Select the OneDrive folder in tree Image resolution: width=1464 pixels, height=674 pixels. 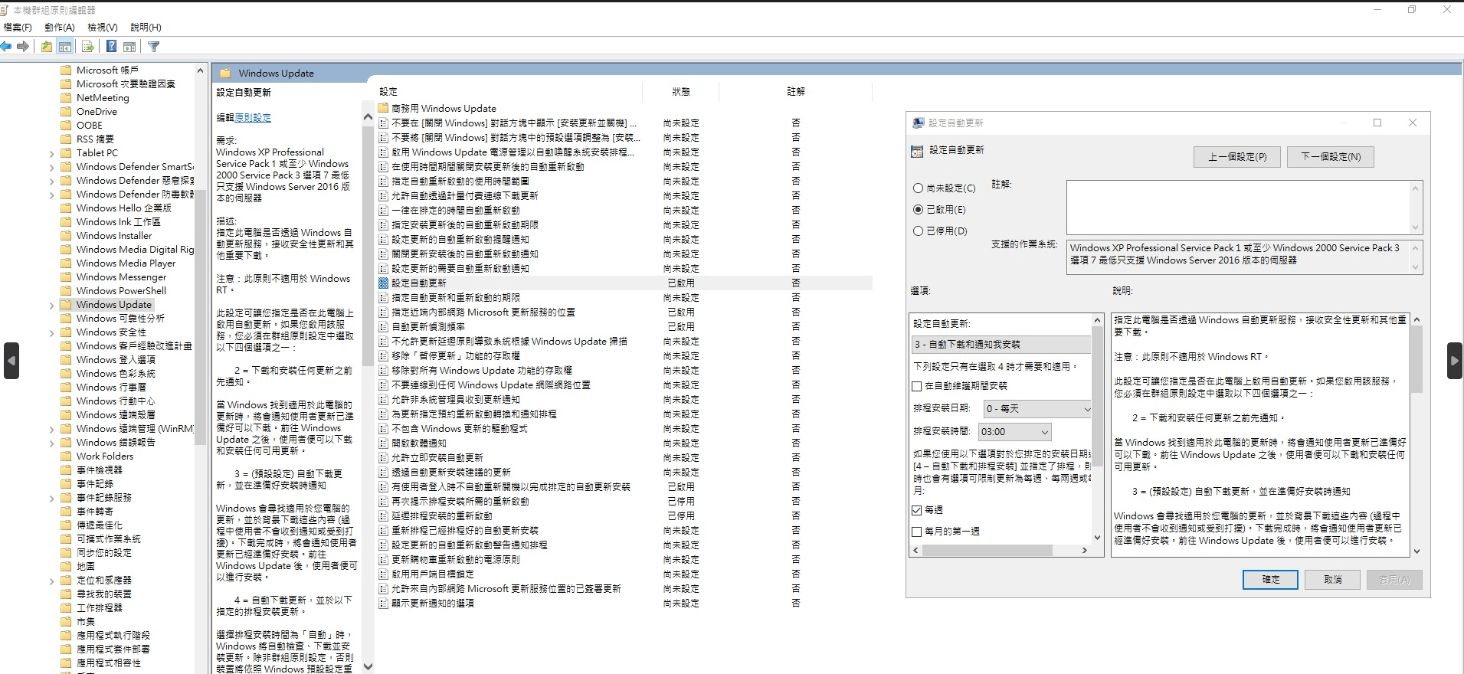(97, 112)
